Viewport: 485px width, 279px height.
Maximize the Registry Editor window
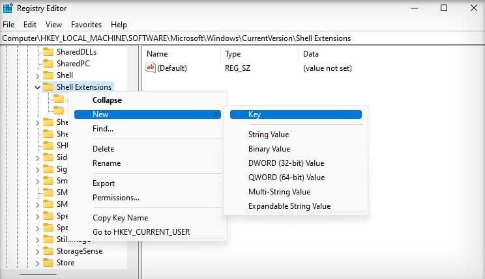444,8
